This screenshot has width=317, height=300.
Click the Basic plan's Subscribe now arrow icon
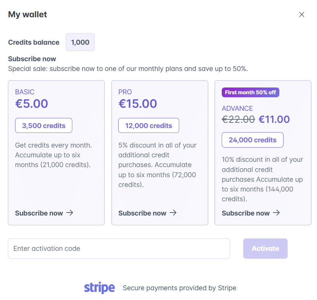70,213
